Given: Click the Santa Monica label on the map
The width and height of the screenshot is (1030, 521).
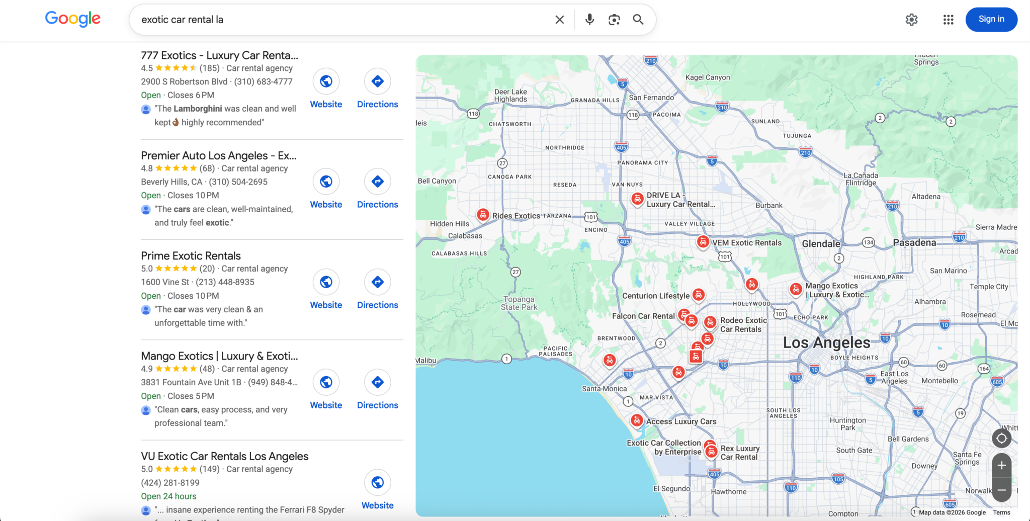Looking at the screenshot, I should tap(604, 389).
